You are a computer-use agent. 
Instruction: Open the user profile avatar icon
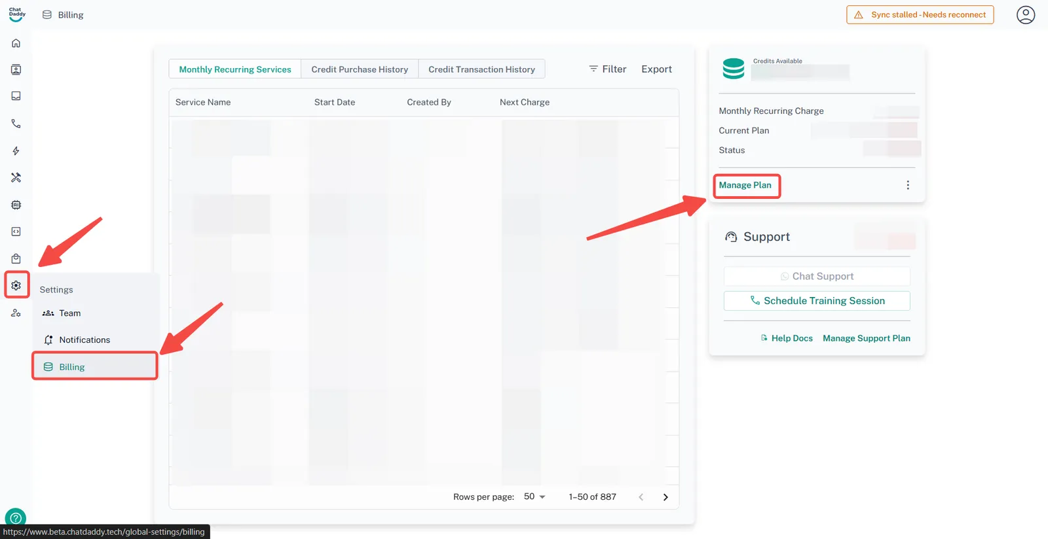1025,14
